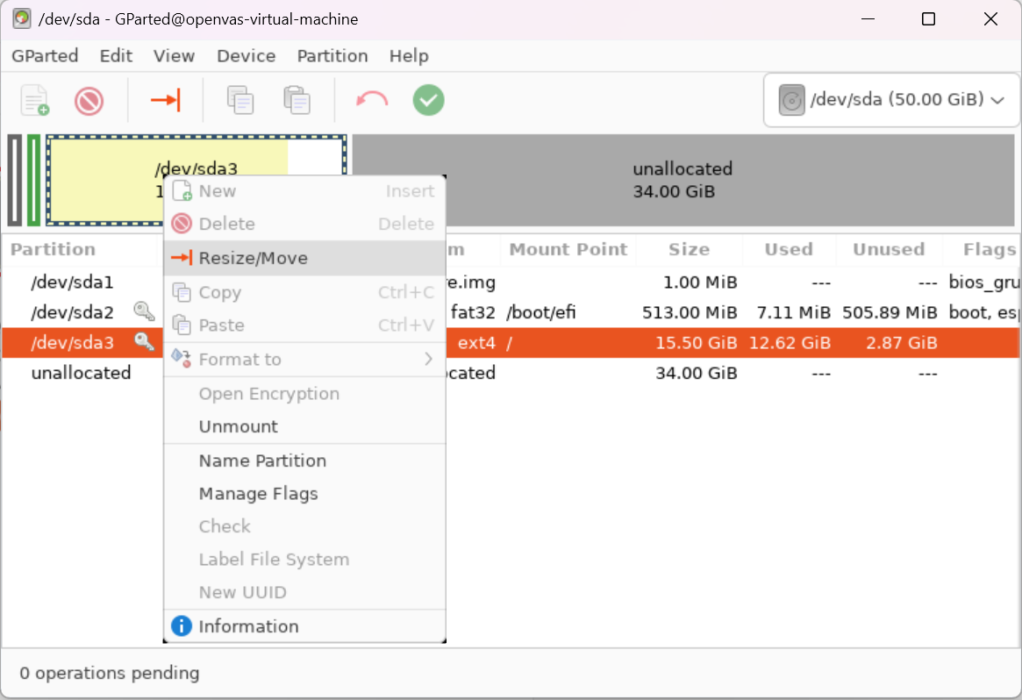The image size is (1022, 700).
Task: Click the Delete partition toolbar icon
Action: pyautogui.click(x=89, y=101)
